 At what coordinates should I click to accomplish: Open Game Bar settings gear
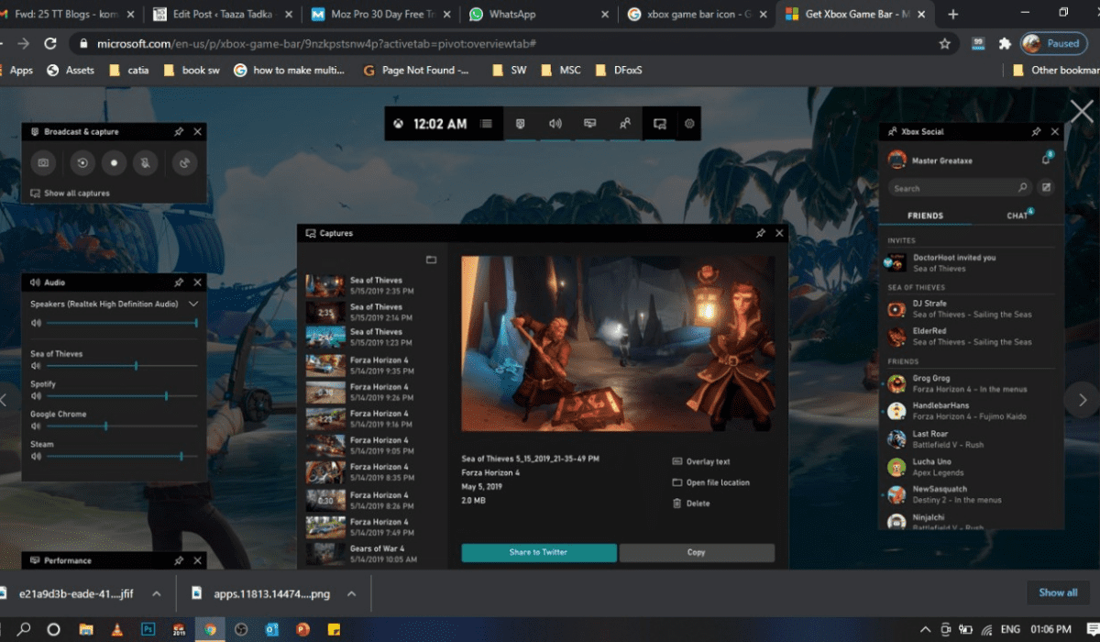point(689,123)
